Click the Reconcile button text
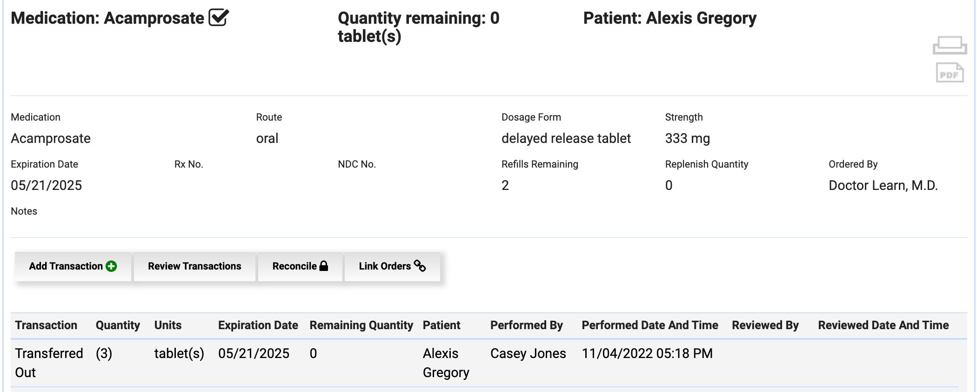The height and width of the screenshot is (392, 977). point(294,266)
